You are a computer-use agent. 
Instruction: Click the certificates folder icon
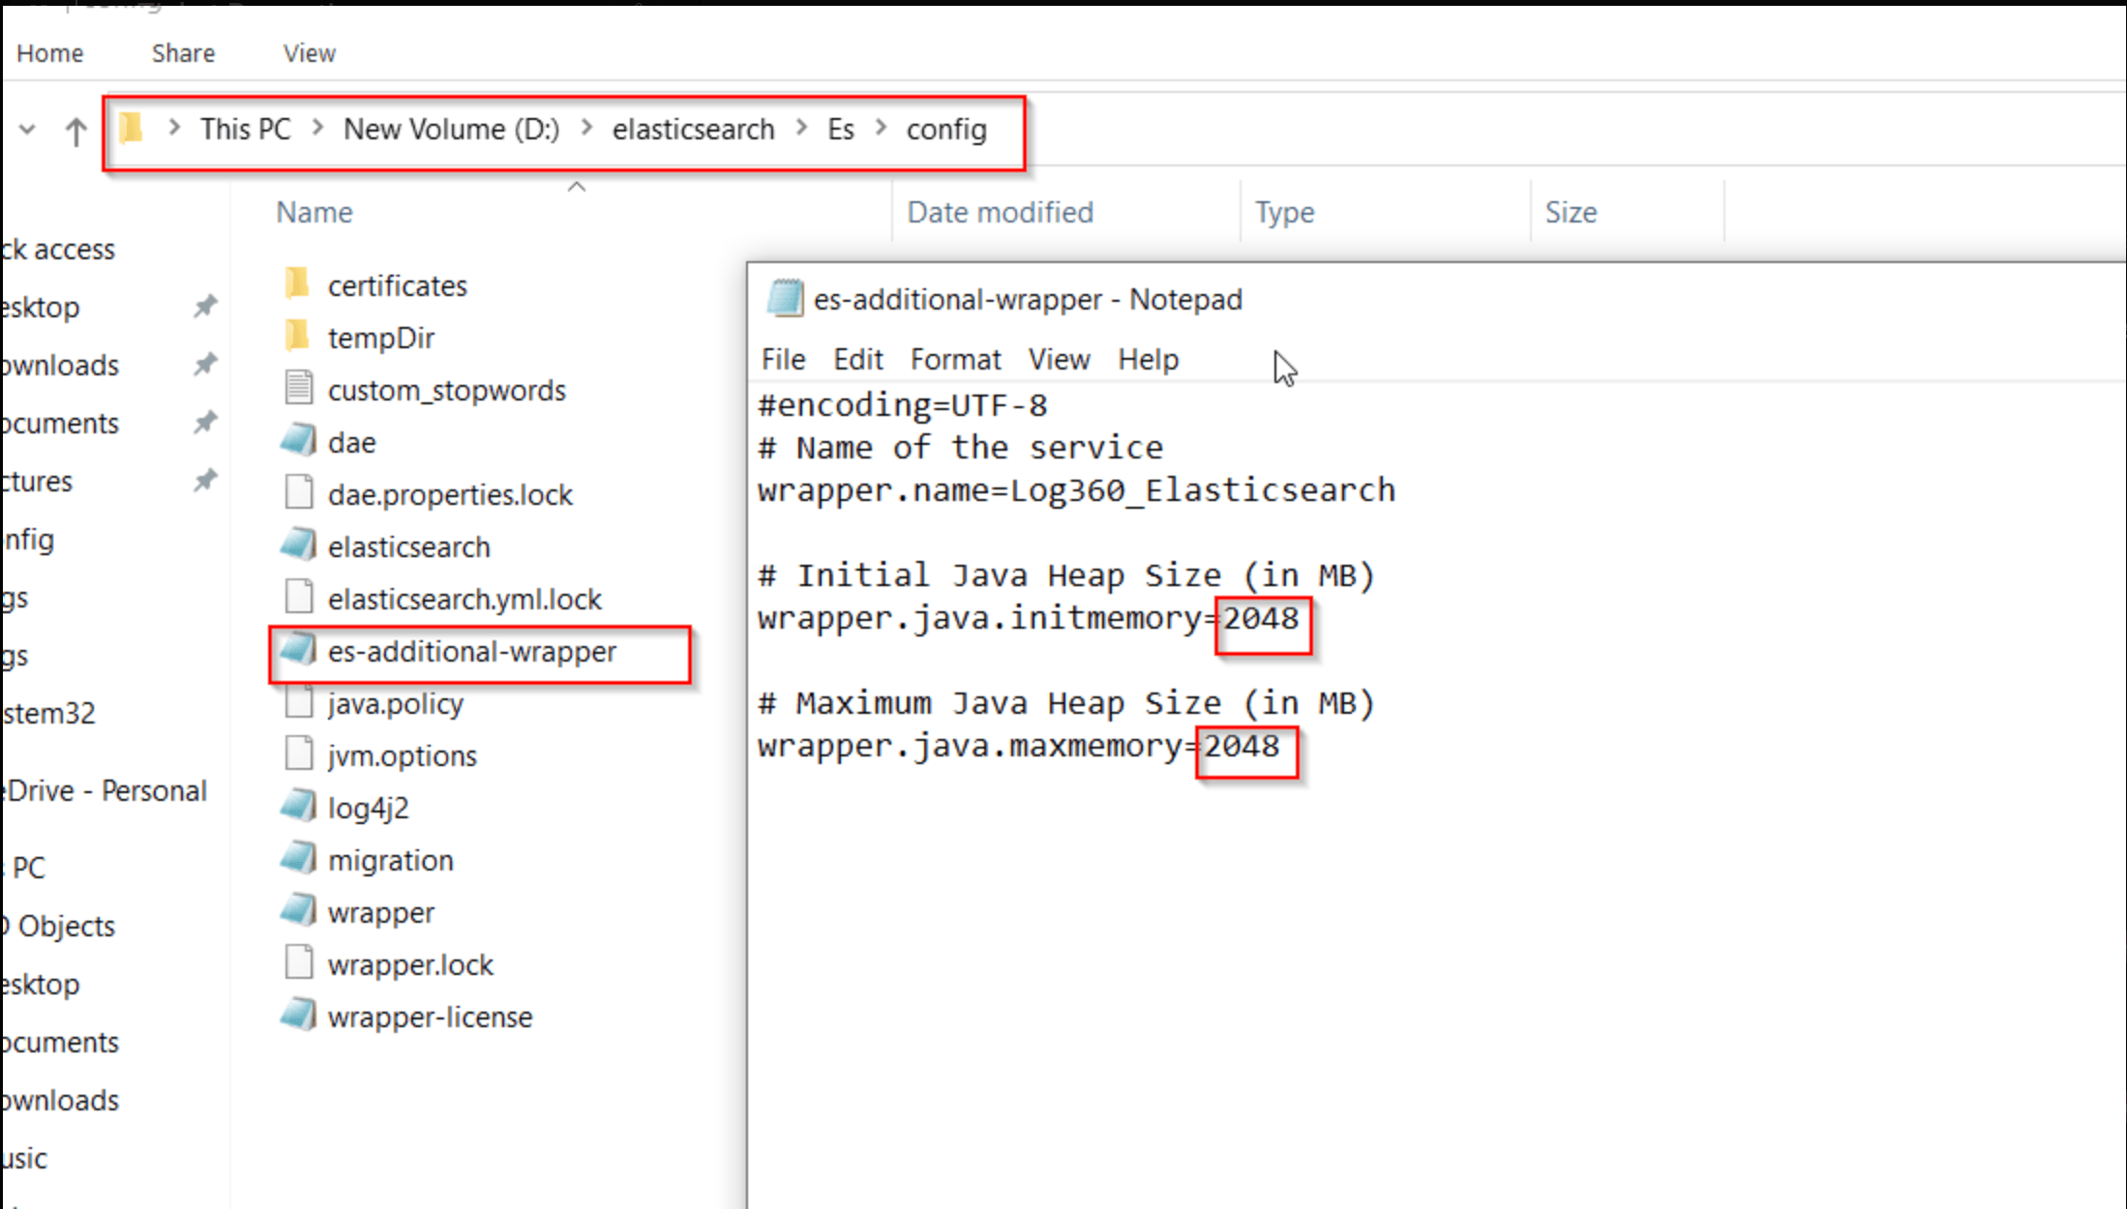click(x=298, y=283)
